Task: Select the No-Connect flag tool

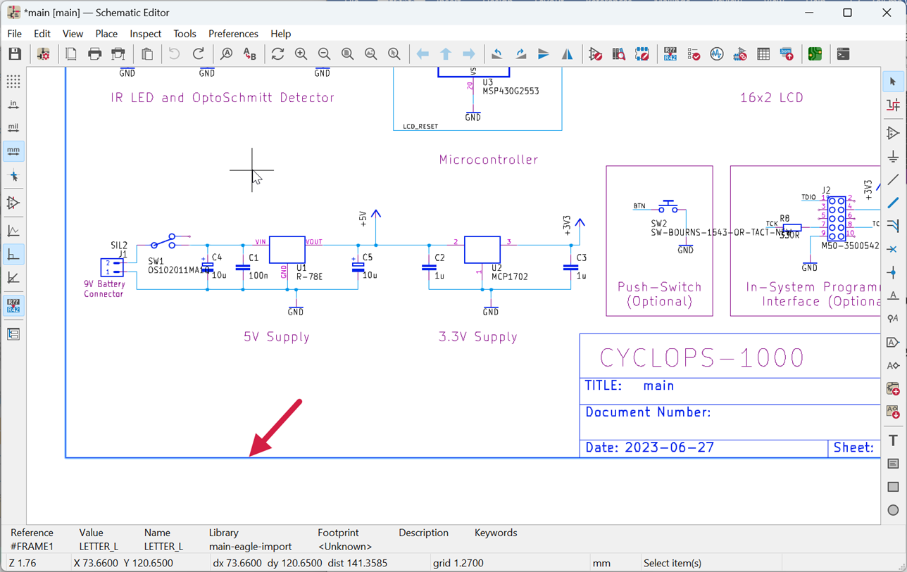Action: point(893,249)
